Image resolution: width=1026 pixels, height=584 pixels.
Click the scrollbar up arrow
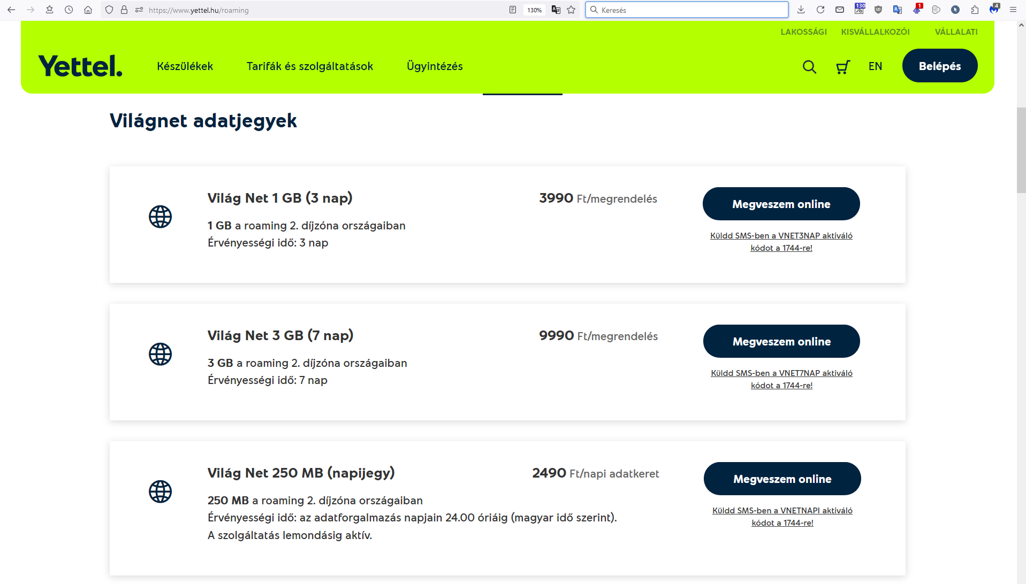point(1021,26)
